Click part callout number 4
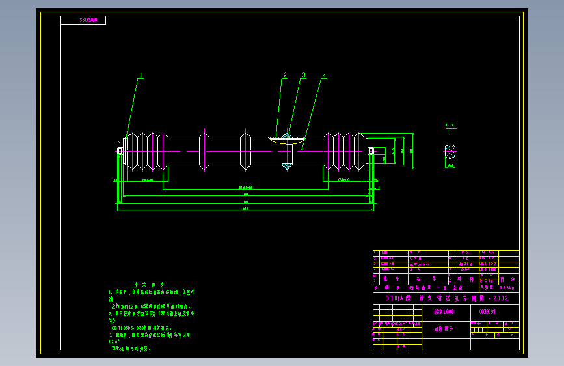Image resolution: width=564 pixels, height=366 pixels. [324, 75]
